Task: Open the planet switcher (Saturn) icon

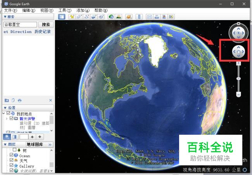Action: [x=129, y=17]
